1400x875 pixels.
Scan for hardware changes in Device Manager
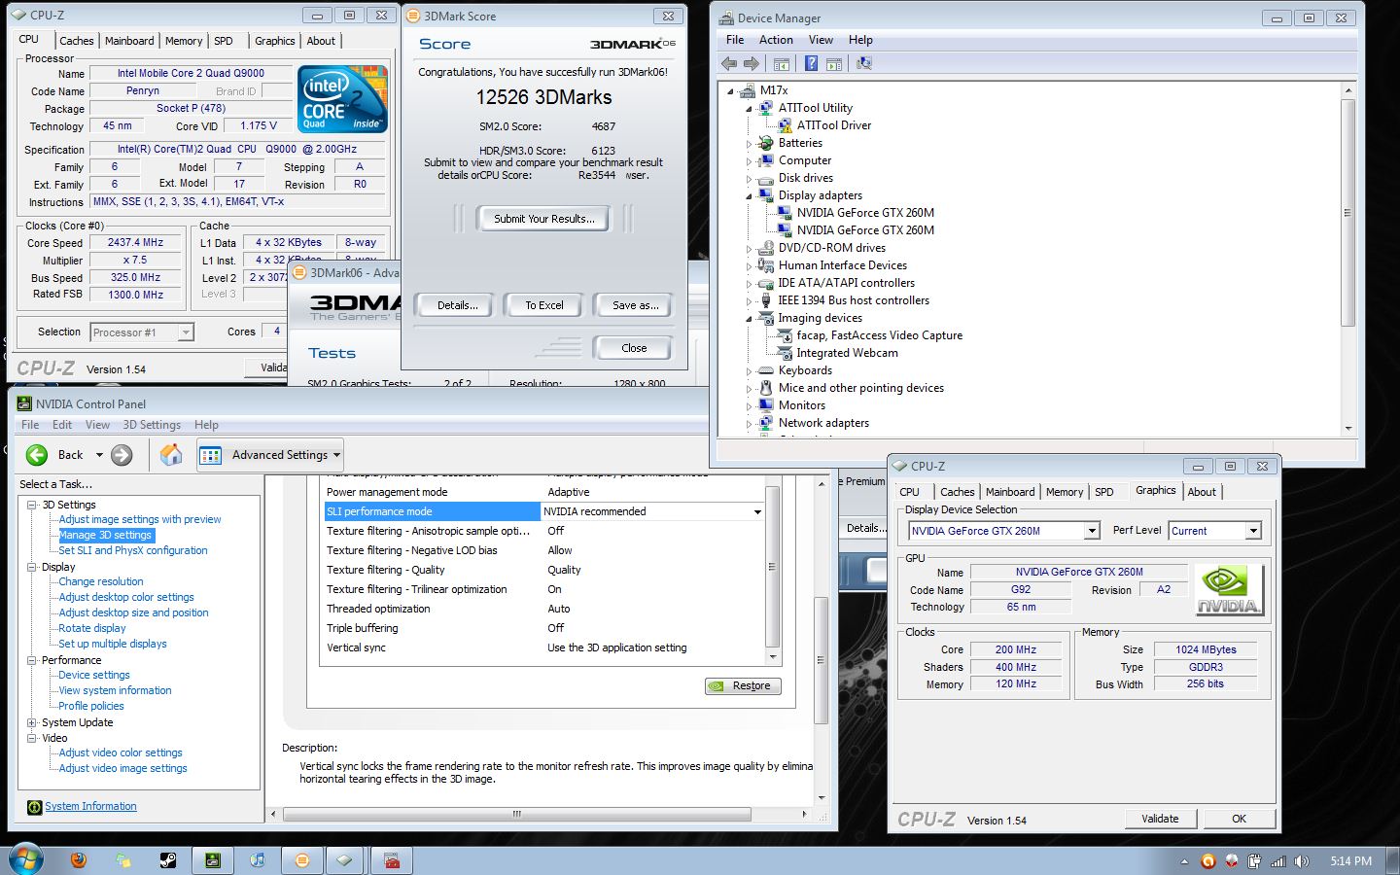863,63
